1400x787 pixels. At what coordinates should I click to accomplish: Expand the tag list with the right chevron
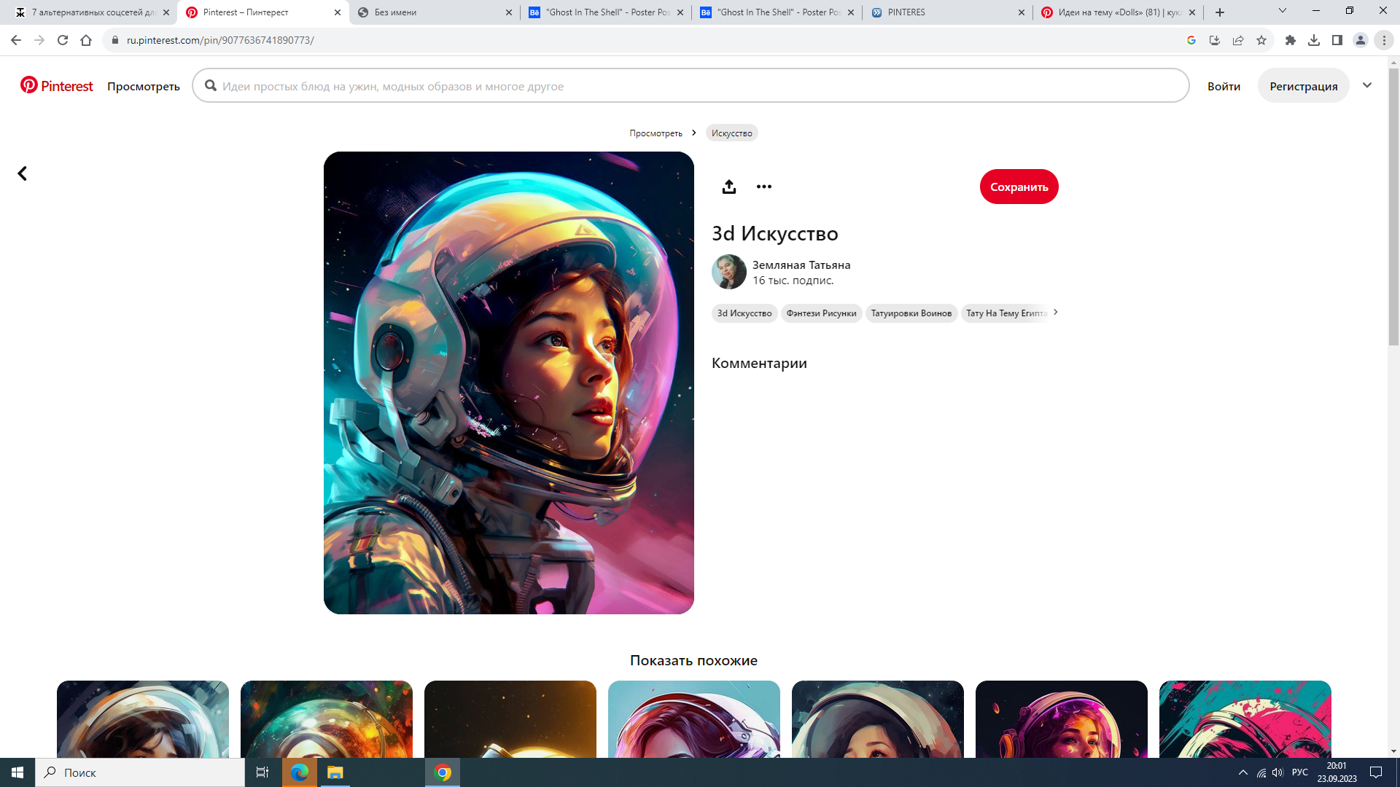(x=1055, y=312)
